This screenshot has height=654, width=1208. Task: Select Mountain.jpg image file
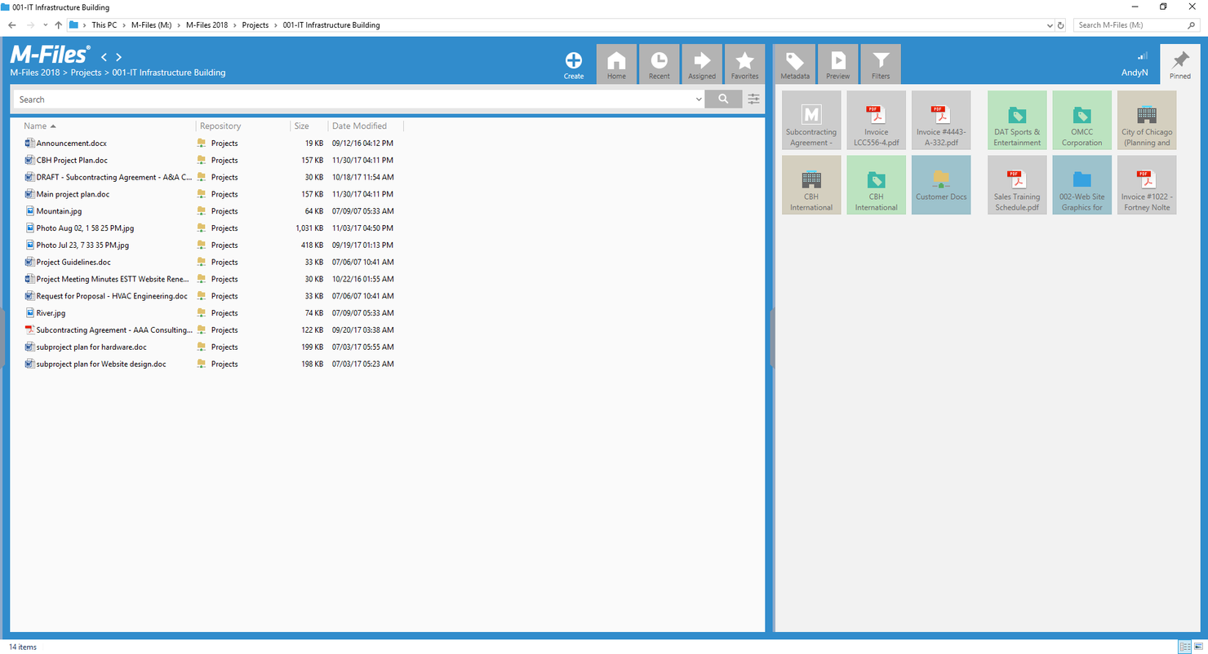pos(59,211)
